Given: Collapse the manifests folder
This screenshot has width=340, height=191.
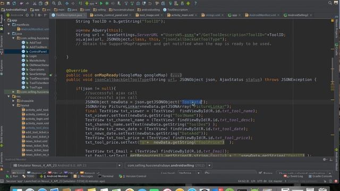Looking at the screenshot, I should click(9, 25).
